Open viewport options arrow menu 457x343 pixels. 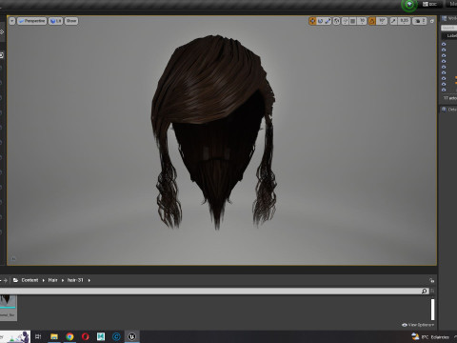tap(12, 21)
